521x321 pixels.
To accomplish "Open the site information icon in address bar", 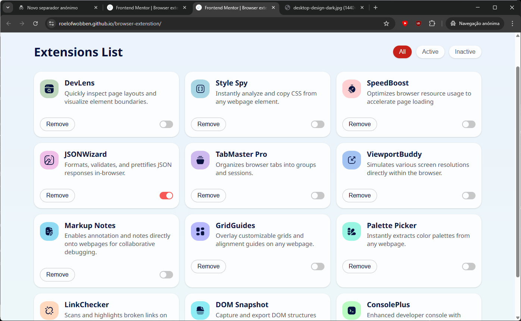I will pyautogui.click(x=51, y=24).
